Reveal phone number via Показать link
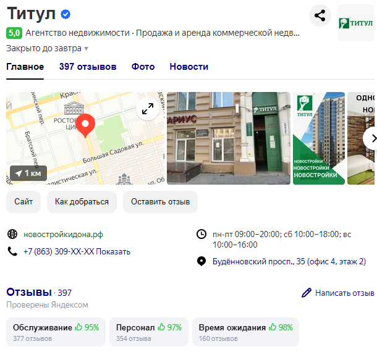Viewport: 377px width, 352px height. [x=113, y=251]
